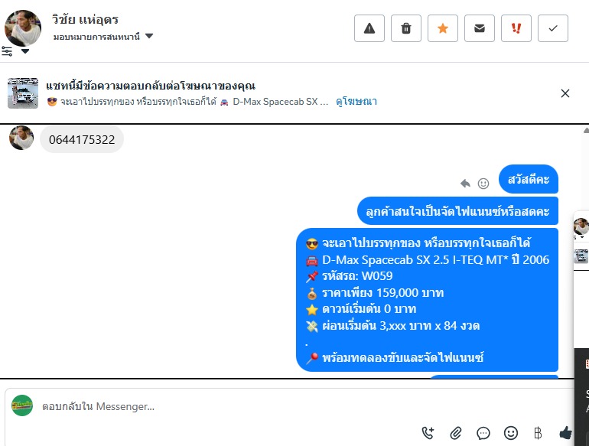The height and width of the screenshot is (446, 589).
Task: Toggle the checkmark to mark conversation done
Action: [553, 28]
